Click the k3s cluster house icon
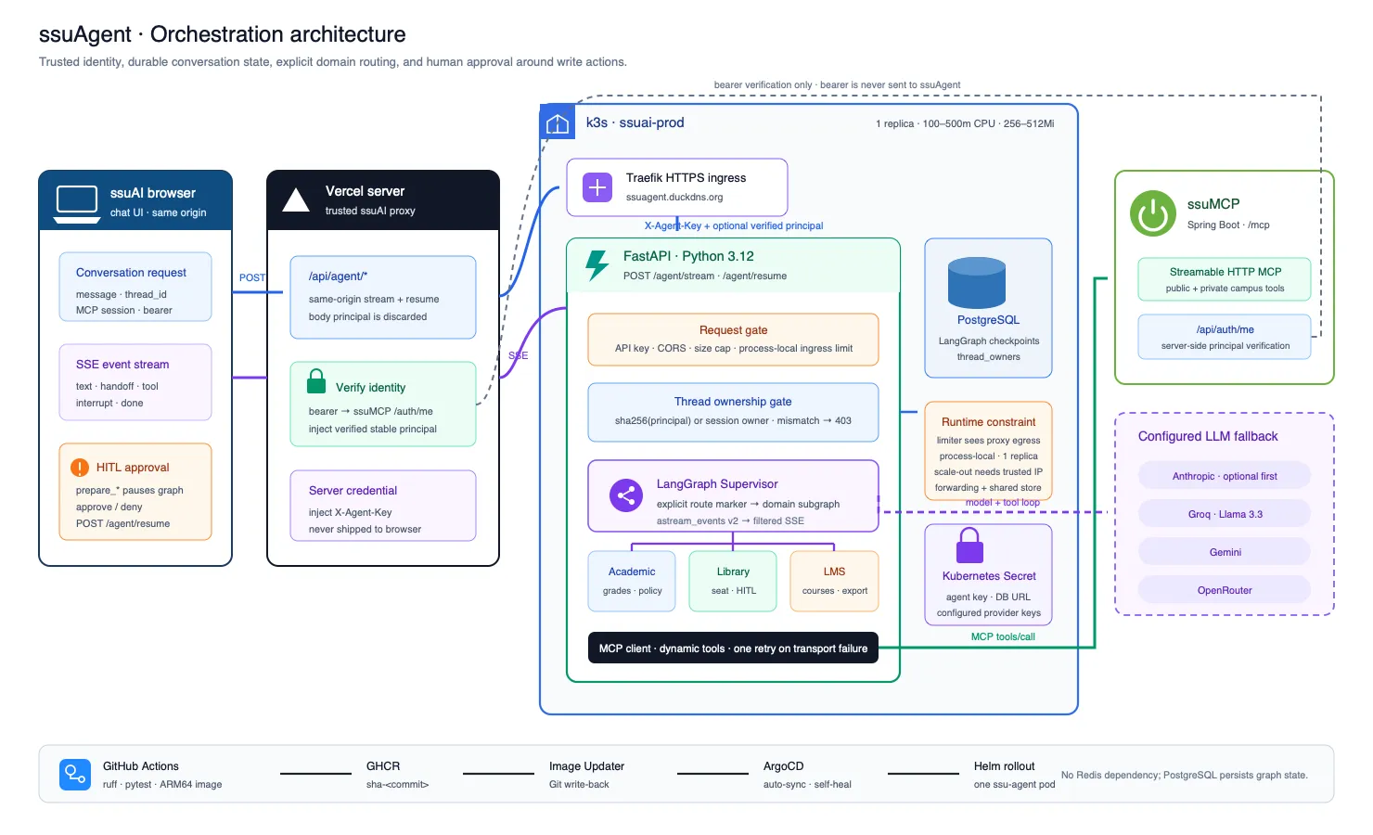1373x835 pixels. tap(558, 123)
